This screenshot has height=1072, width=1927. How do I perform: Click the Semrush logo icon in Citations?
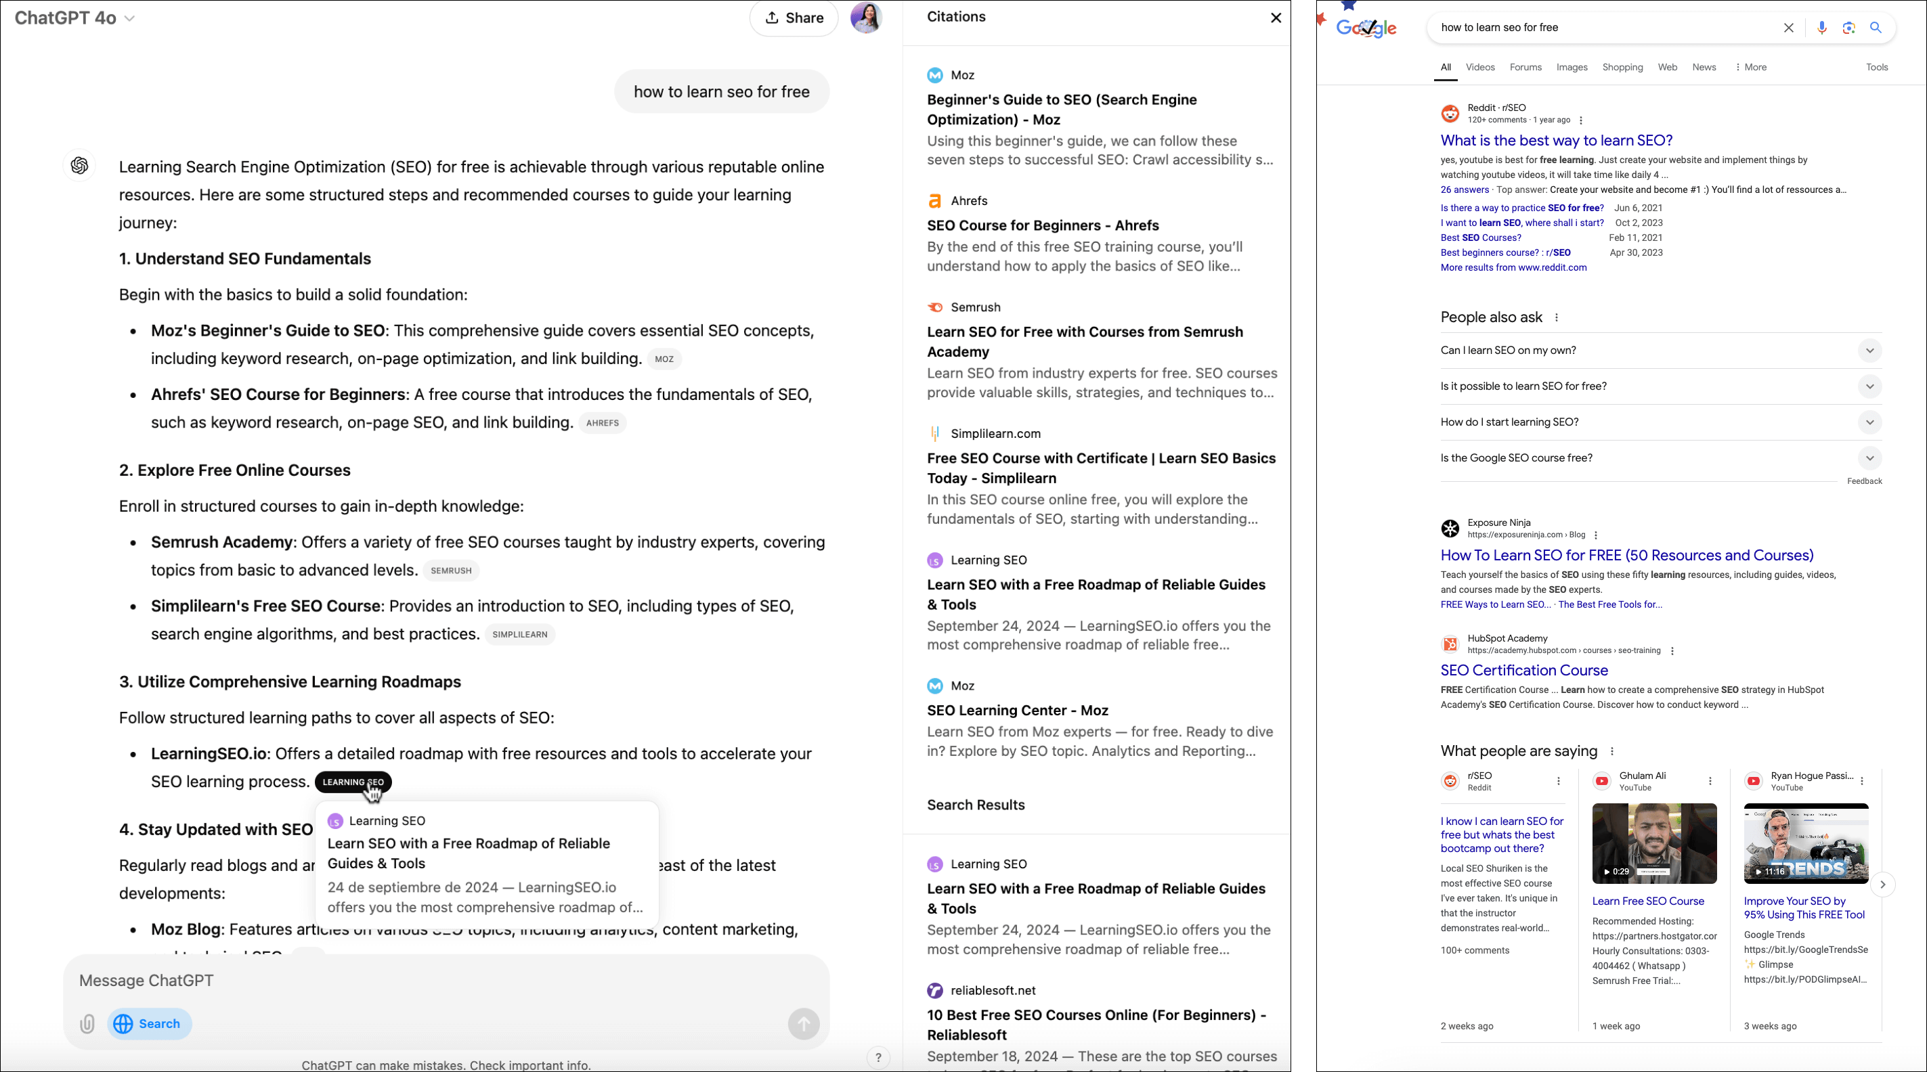(935, 307)
